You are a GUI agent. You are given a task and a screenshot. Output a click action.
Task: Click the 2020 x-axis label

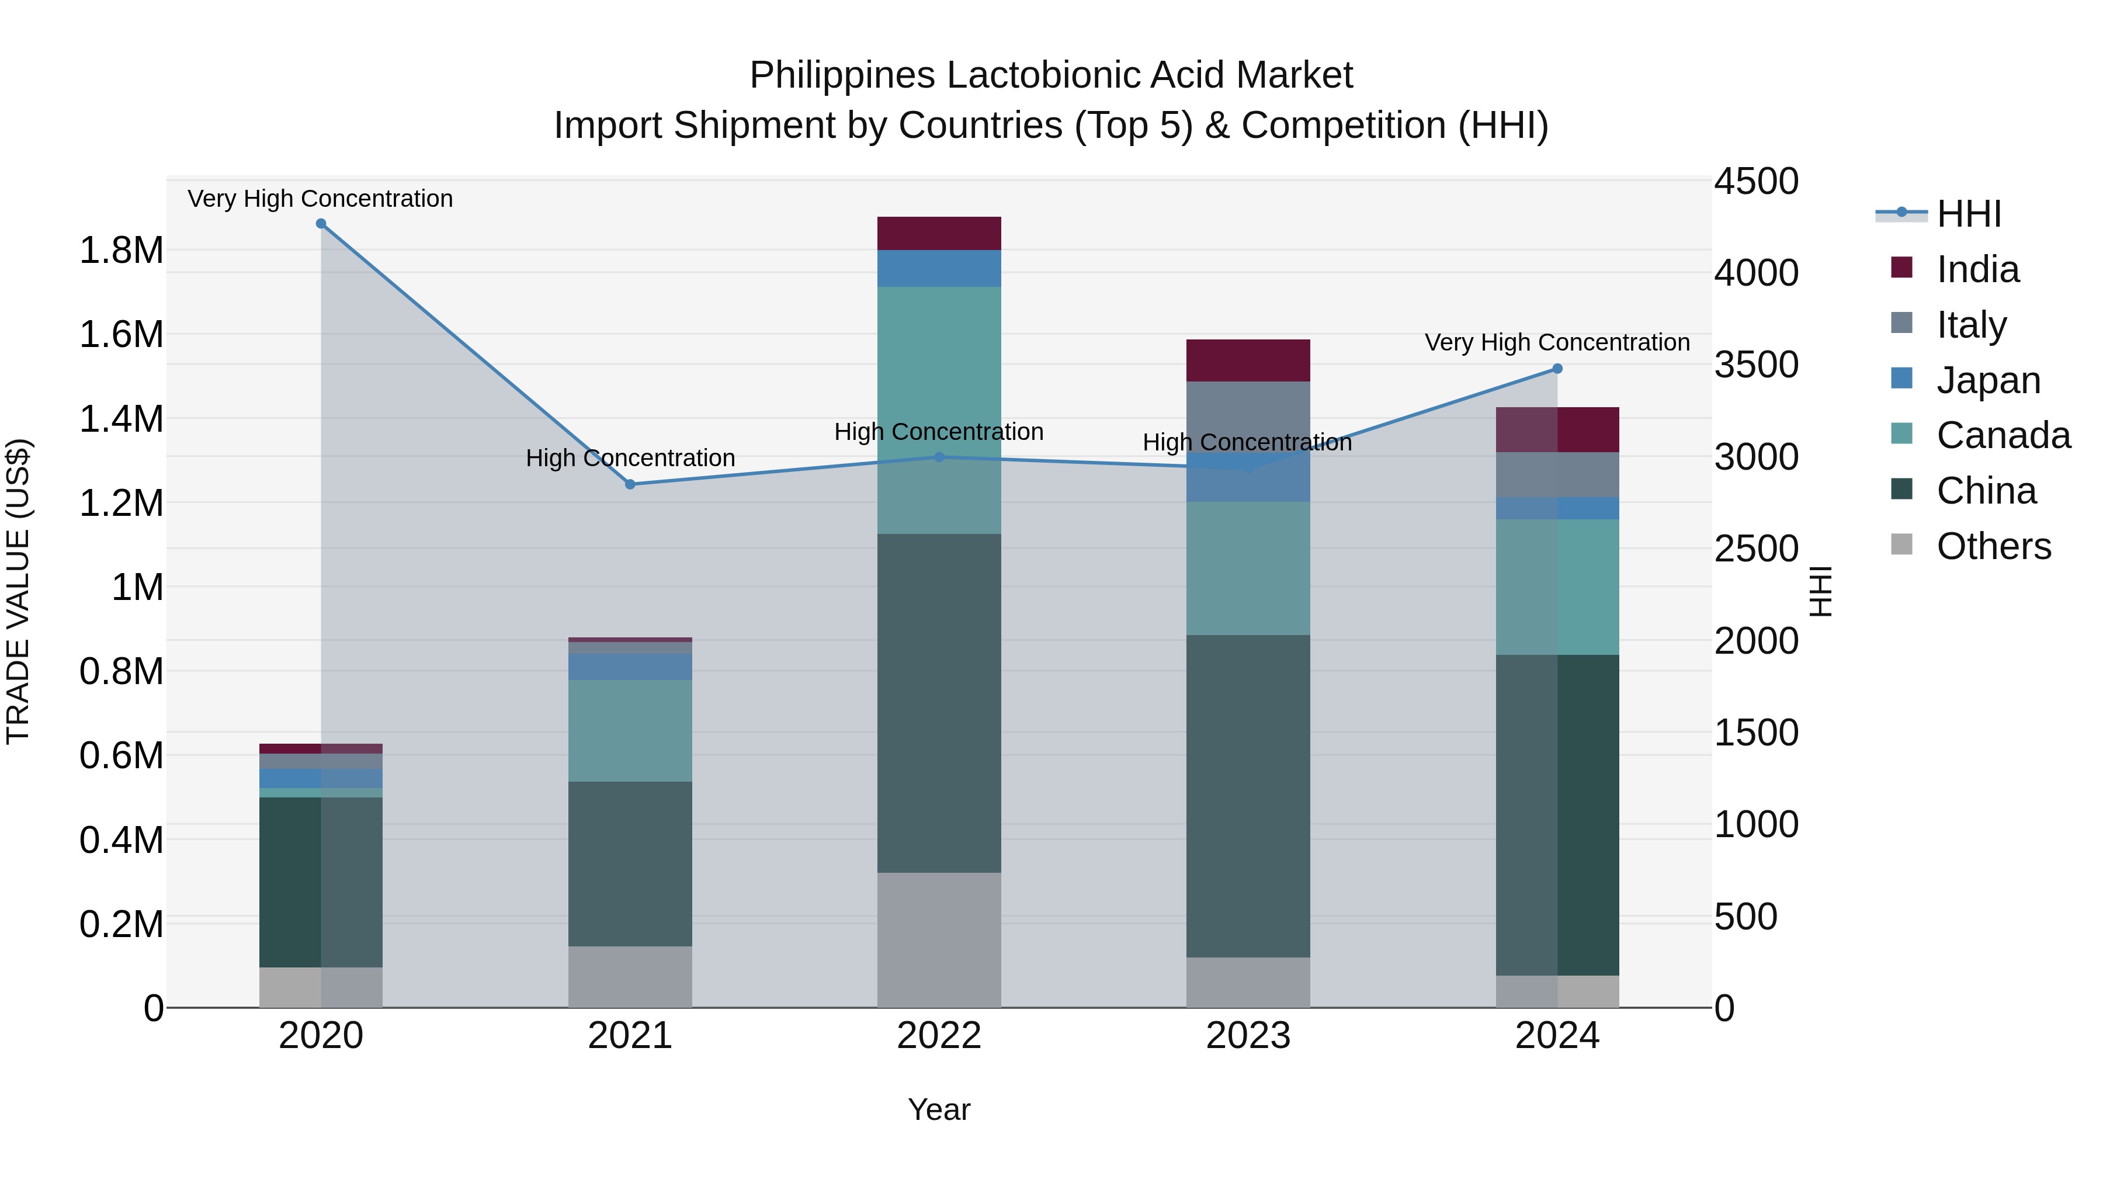(x=321, y=1036)
